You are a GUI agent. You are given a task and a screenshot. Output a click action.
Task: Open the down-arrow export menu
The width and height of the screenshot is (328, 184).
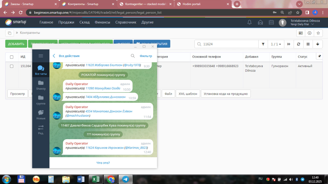click(318, 44)
